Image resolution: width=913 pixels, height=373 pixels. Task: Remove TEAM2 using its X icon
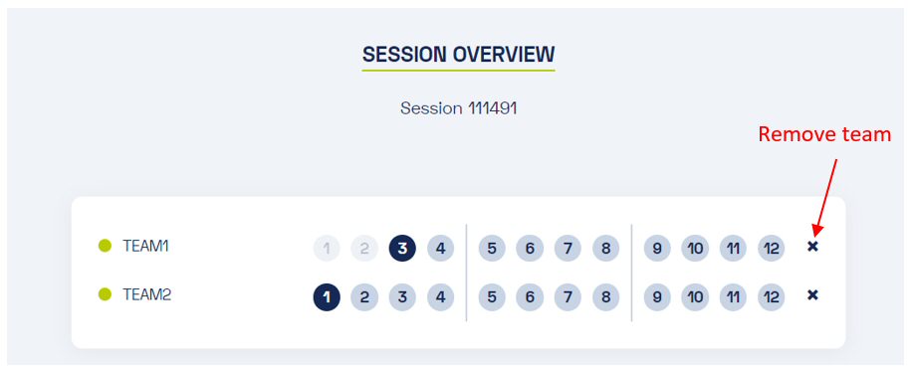click(x=812, y=295)
